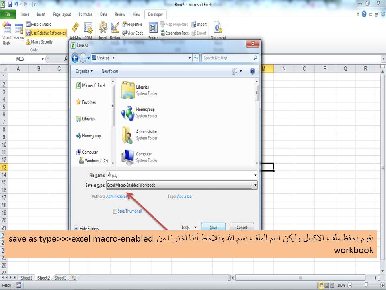Open the File tab
The image size is (386, 290).
[8, 14]
